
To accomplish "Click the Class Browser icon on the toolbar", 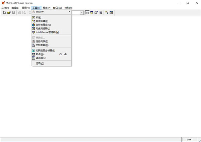I will pyautogui.click(x=107, y=13).
